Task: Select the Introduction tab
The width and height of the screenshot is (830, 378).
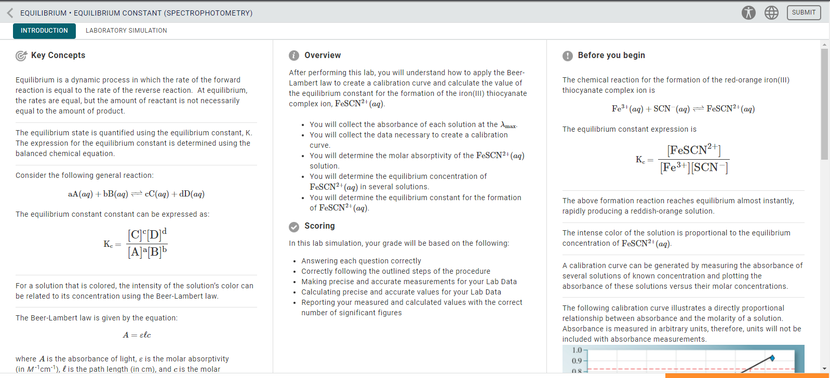Action: [x=44, y=31]
